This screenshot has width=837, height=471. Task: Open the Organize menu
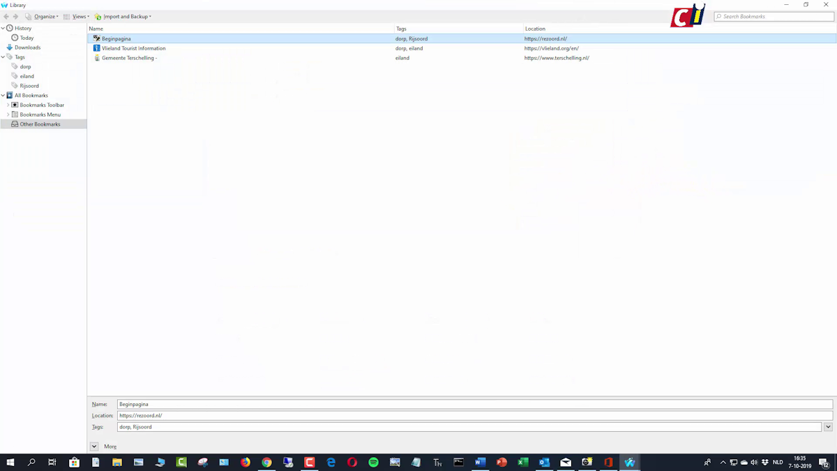pos(42,16)
